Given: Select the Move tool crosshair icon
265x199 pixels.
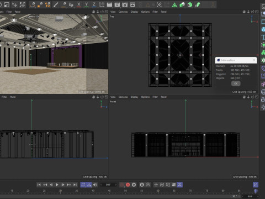Looking at the screenshot, I should coord(15,4).
